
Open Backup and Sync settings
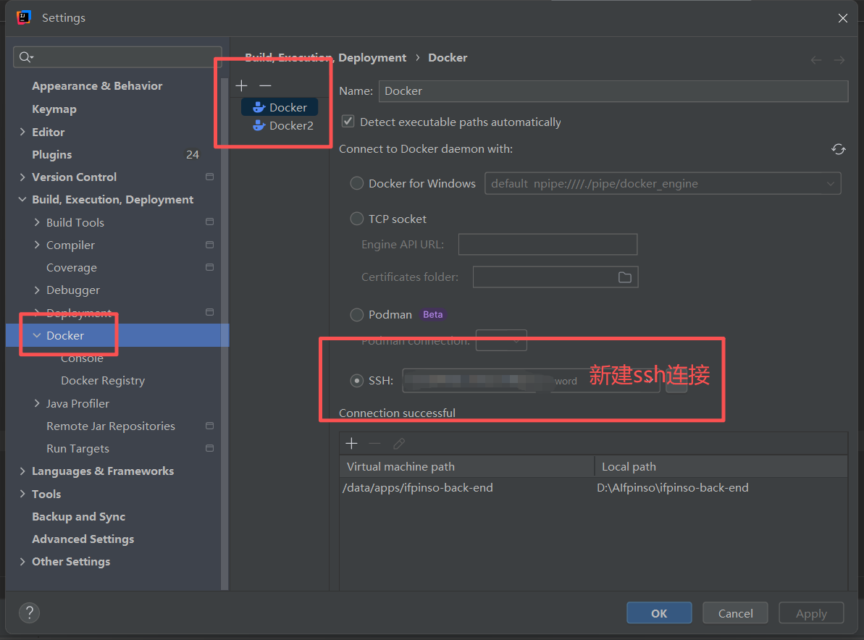[78, 517]
